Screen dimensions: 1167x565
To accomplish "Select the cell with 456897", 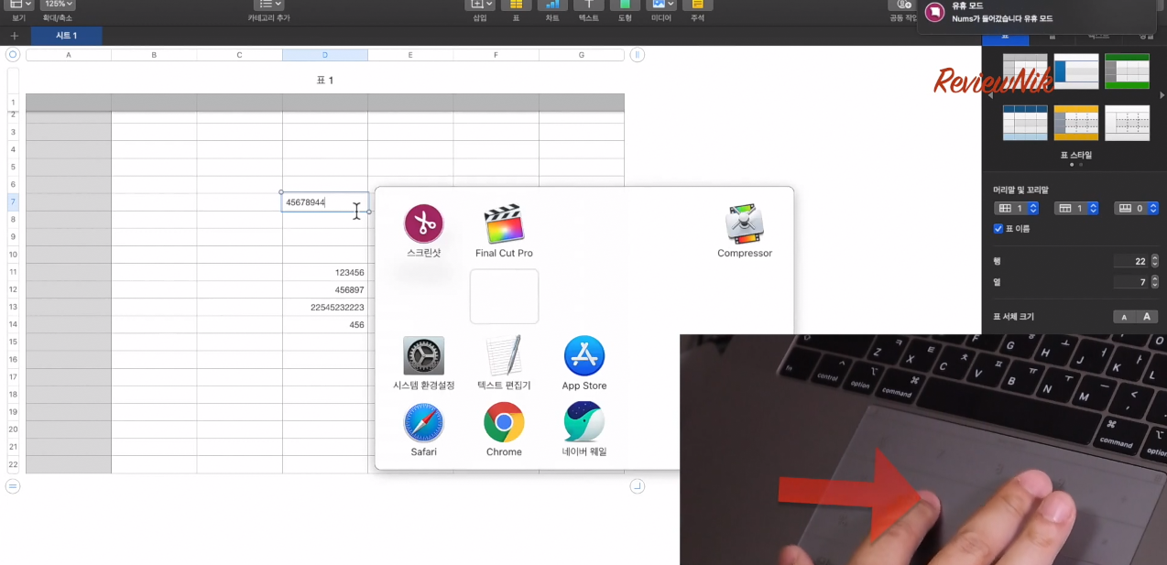I will [325, 289].
